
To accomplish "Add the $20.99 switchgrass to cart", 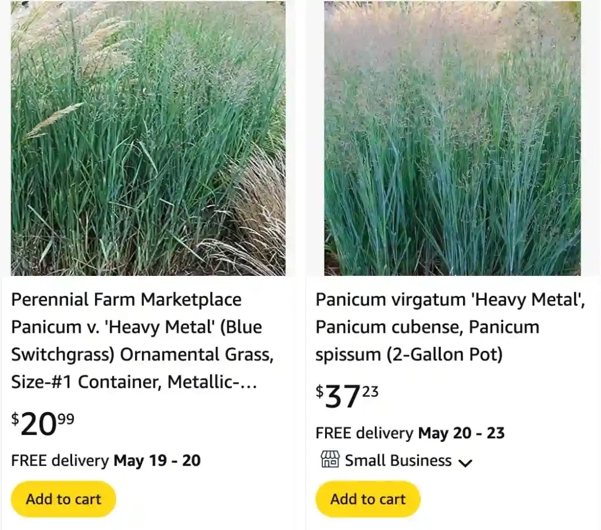I will pyautogui.click(x=63, y=498).
